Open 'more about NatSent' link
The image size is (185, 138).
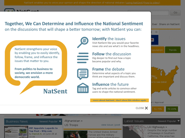click(x=104, y=100)
